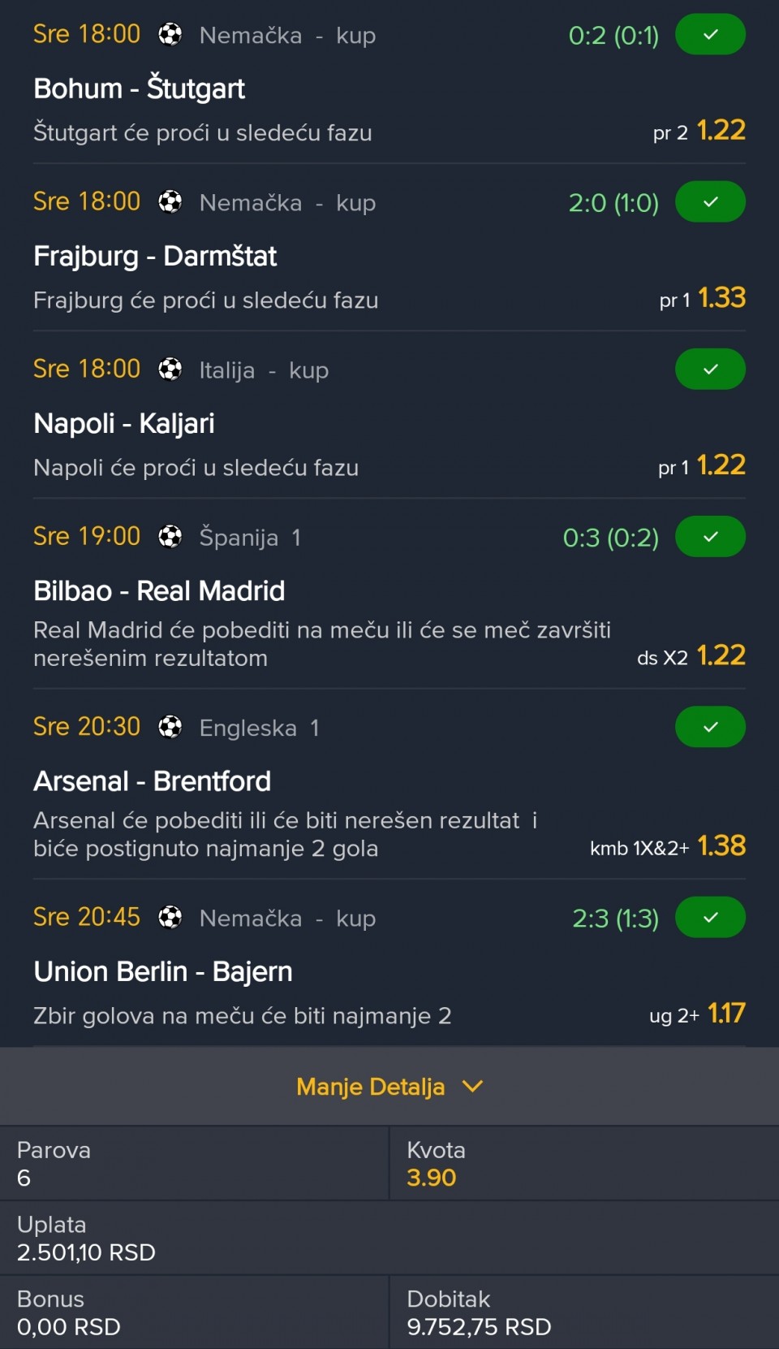Tap the soccer ball icon for Union Berlin - Bajern

click(x=170, y=918)
